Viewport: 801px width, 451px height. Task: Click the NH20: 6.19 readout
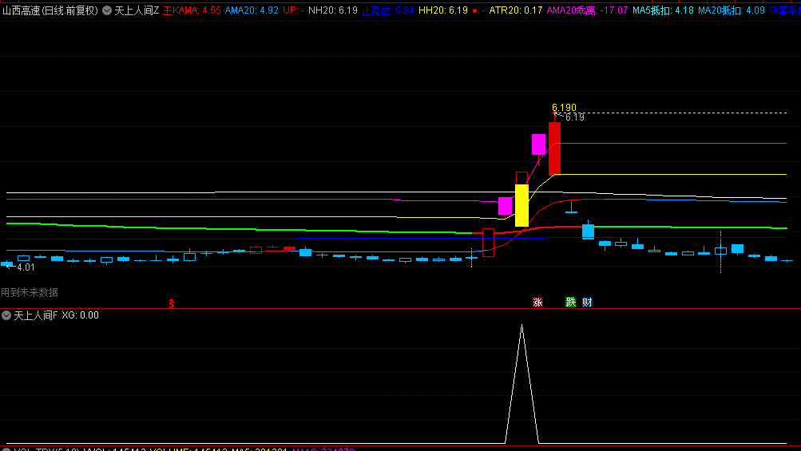coord(332,10)
